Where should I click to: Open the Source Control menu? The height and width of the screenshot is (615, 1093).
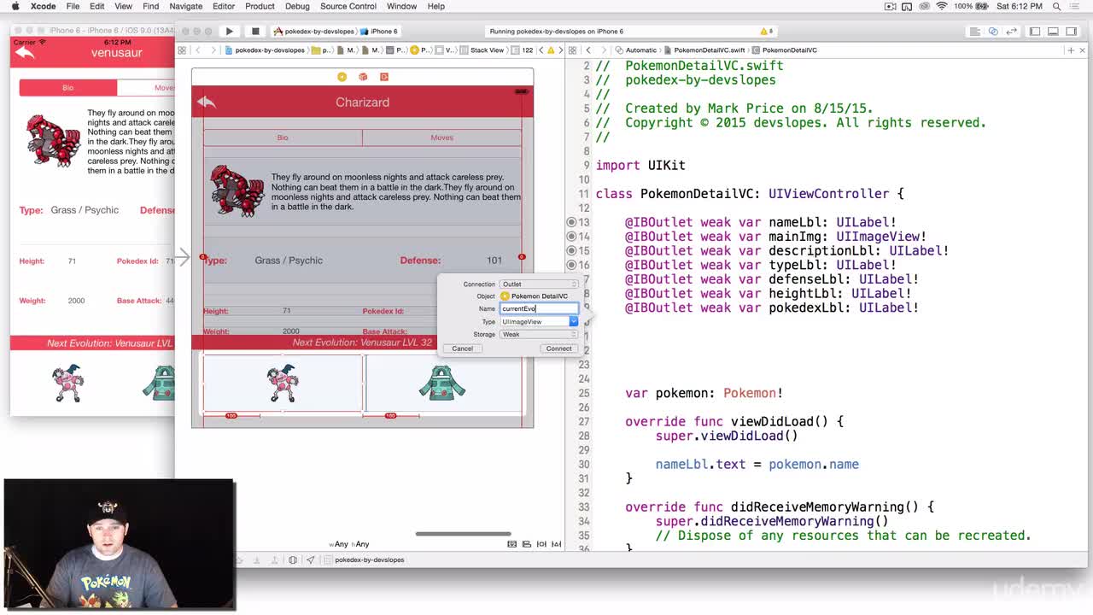pos(348,6)
